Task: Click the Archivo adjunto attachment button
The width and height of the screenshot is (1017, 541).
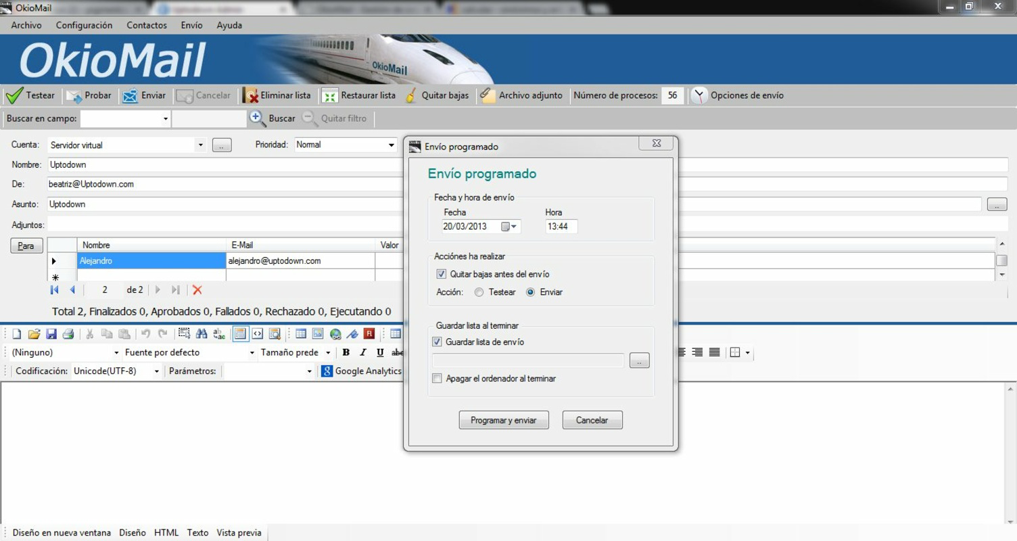Action: [521, 95]
